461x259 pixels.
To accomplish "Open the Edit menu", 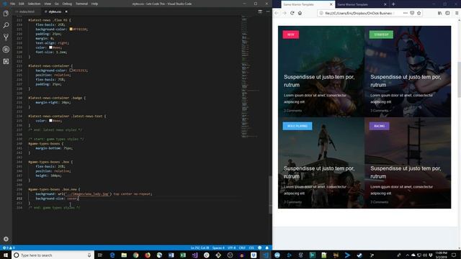I will pos(22,4).
